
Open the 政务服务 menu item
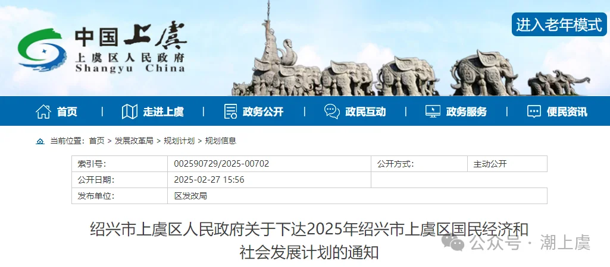point(466,112)
